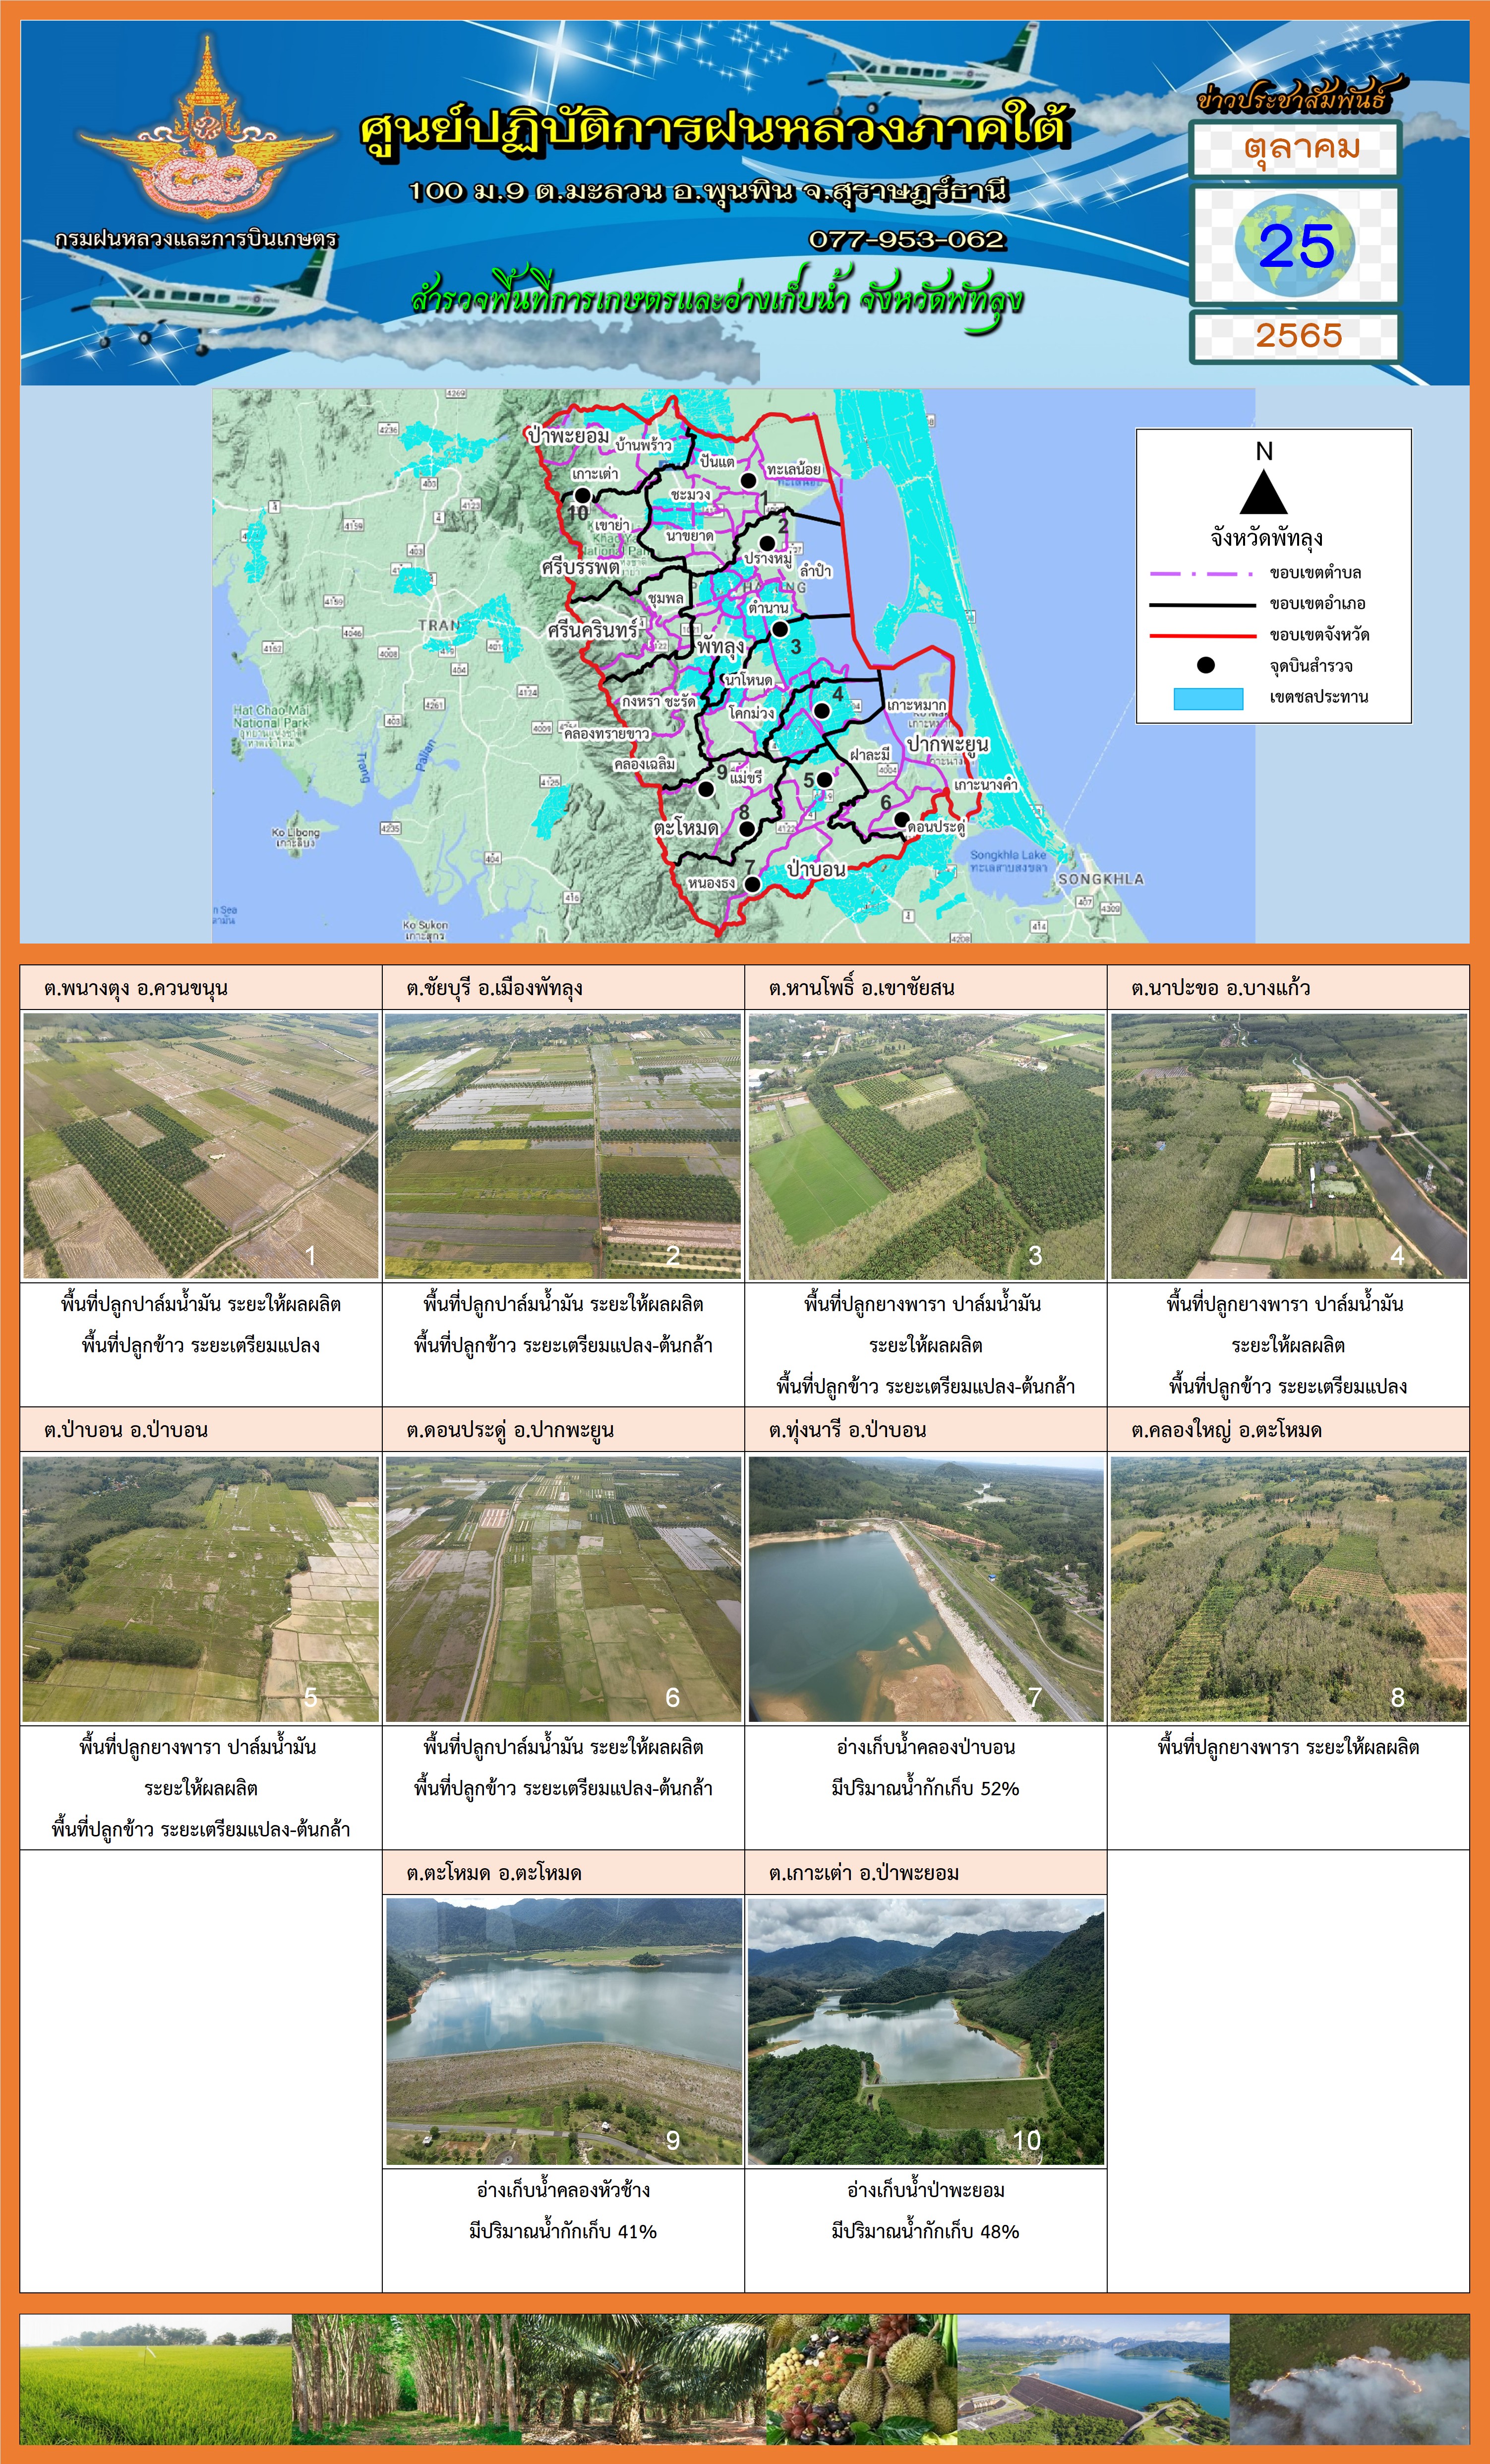
Task: Click survey point 2 dot near ปรางหมู่
Action: (x=768, y=543)
